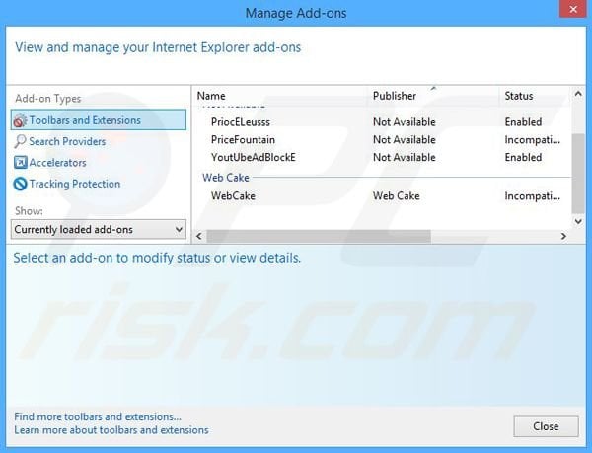Open Learn more about toolbars and extensions

pyautogui.click(x=111, y=430)
